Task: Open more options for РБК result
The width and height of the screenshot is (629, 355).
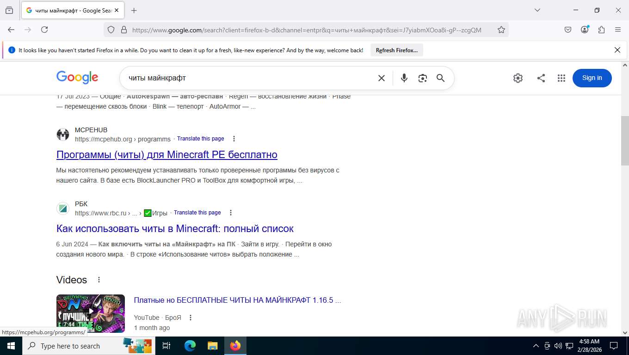Action: pos(231,213)
